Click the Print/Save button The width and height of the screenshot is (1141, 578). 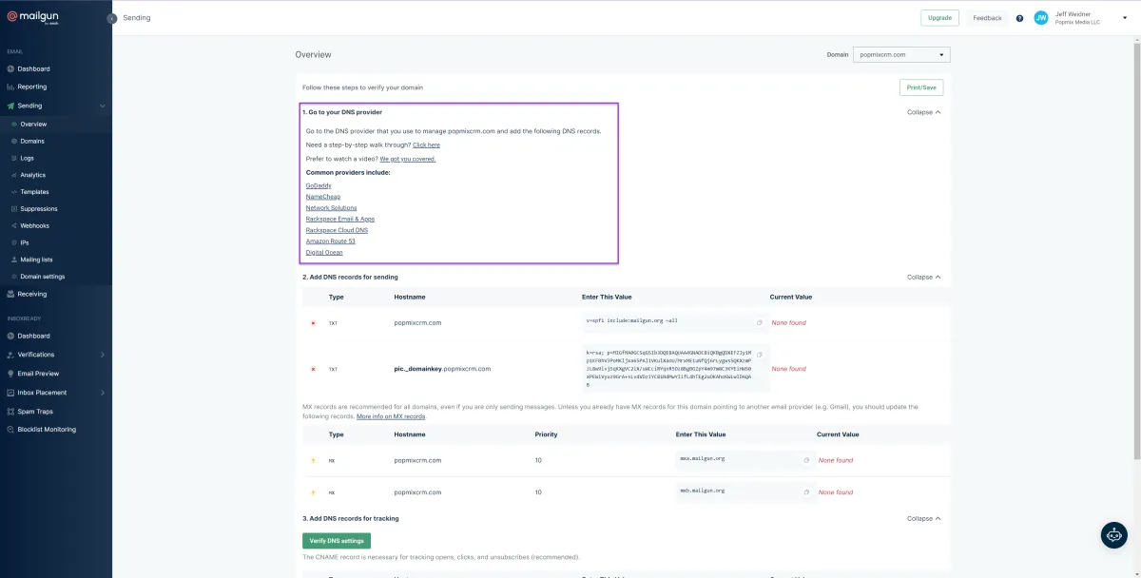click(x=921, y=87)
